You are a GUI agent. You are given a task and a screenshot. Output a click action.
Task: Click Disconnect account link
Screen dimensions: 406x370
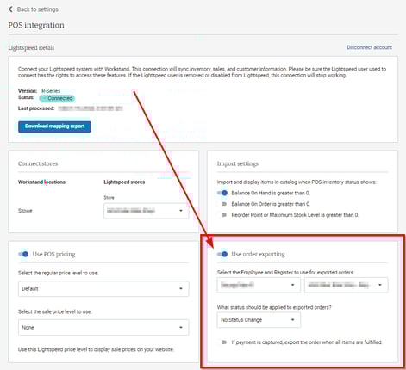pos(369,47)
